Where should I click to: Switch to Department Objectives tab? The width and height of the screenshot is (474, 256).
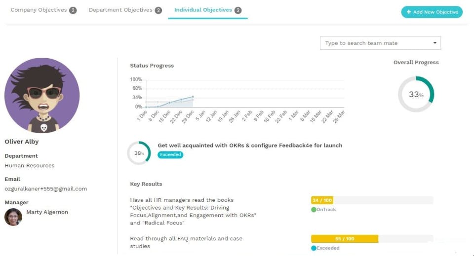[x=120, y=10]
